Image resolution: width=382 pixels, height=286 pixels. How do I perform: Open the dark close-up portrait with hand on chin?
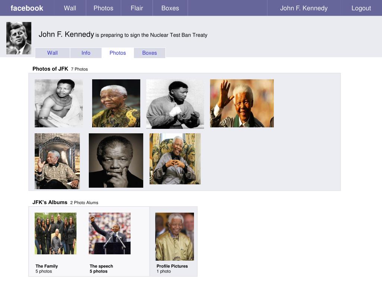click(116, 160)
